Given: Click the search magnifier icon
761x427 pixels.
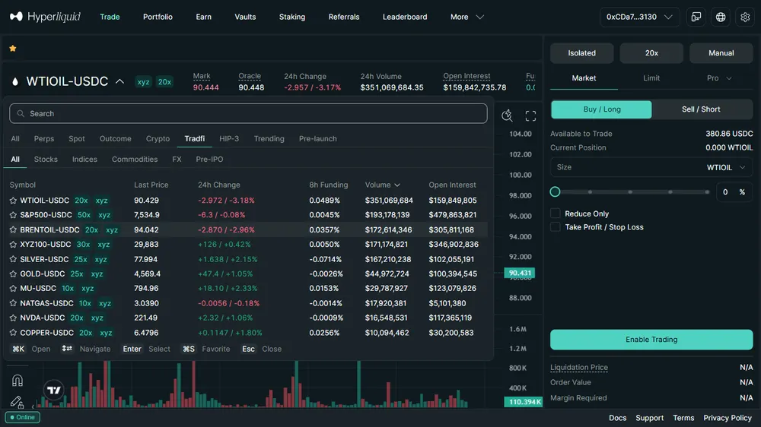Looking at the screenshot, I should click(x=21, y=113).
